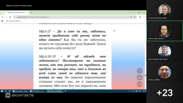The image size is (183, 103).
Task: Select Анна Янина Мельник participant tile
Action: click(x=165, y=51)
